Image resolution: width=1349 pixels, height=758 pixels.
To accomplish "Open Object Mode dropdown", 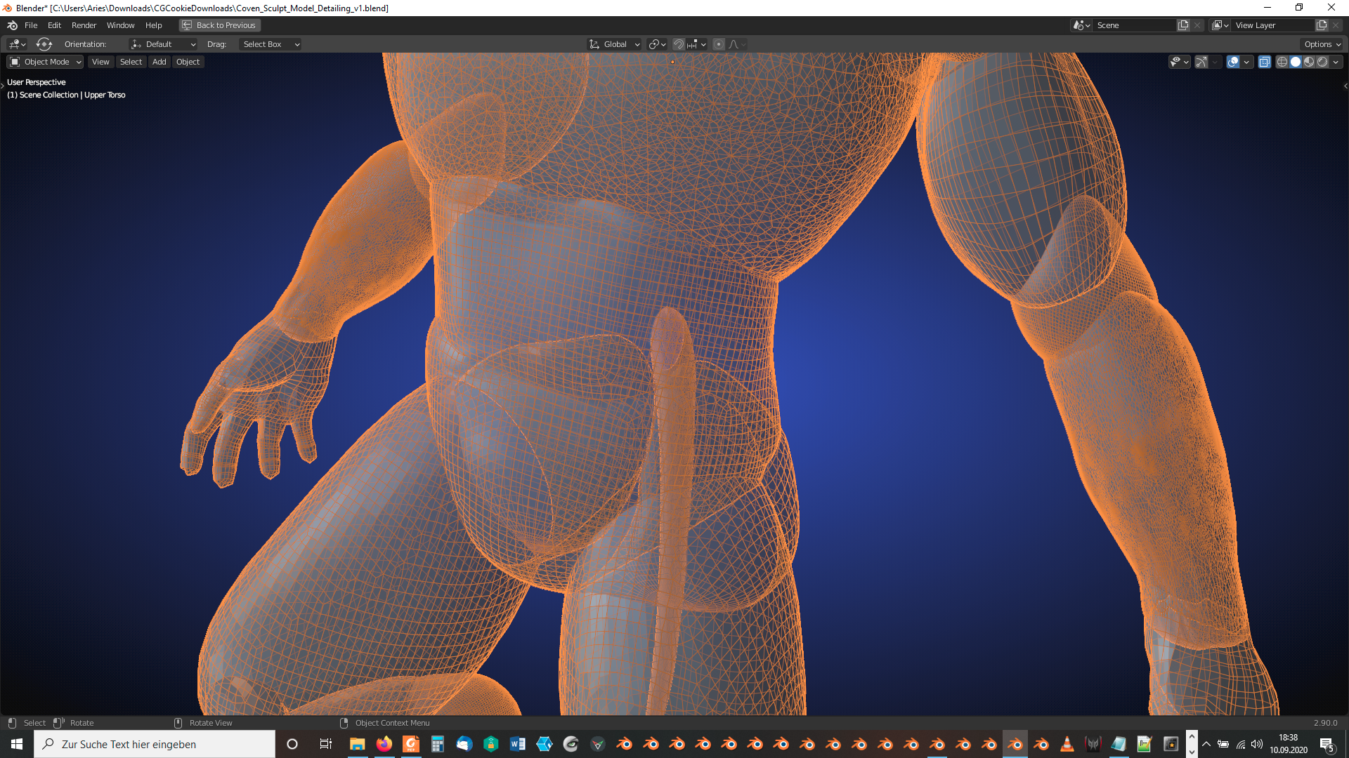I will (46, 62).
